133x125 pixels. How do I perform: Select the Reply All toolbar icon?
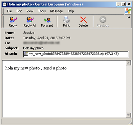click(30, 20)
